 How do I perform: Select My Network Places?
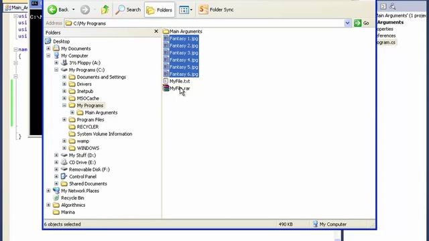click(80, 190)
